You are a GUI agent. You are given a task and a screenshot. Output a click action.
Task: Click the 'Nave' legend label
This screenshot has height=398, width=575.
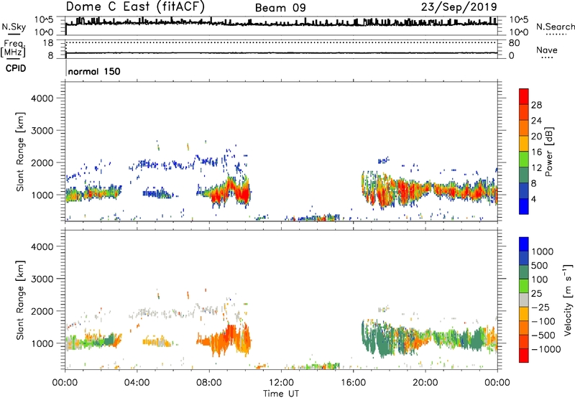(x=547, y=50)
